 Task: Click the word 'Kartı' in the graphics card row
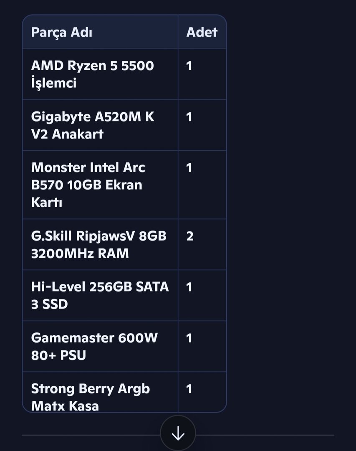click(46, 203)
